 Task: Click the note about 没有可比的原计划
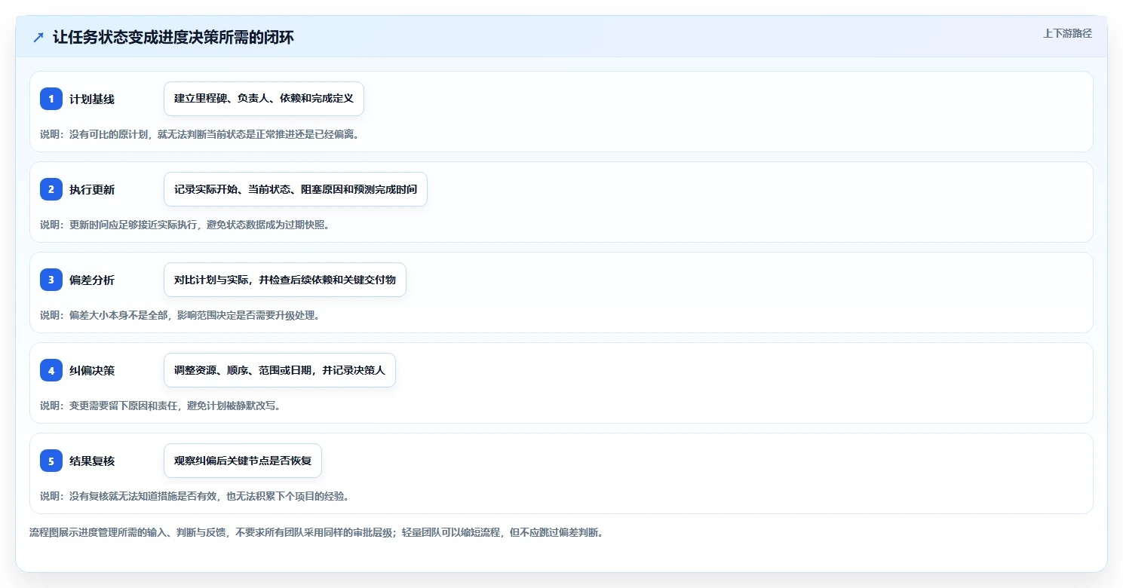pyautogui.click(x=199, y=134)
